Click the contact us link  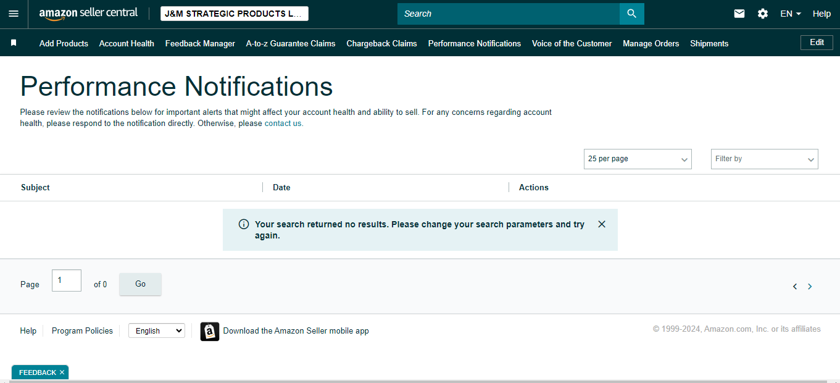tap(283, 123)
